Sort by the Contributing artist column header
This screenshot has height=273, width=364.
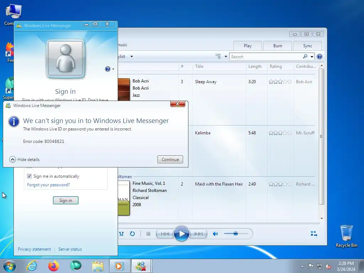coord(306,66)
